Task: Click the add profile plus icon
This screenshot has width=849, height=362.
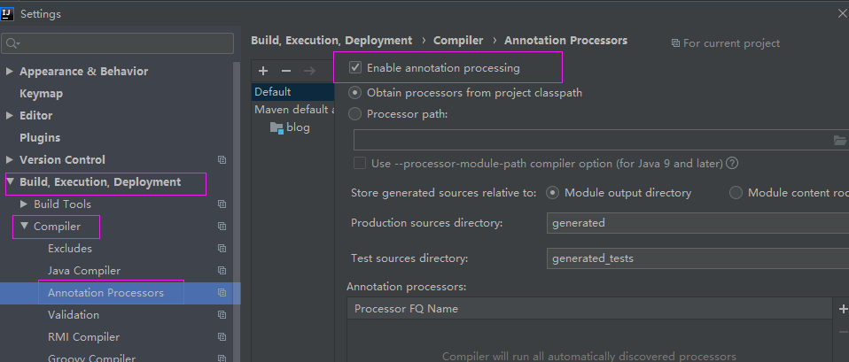Action: (263, 71)
